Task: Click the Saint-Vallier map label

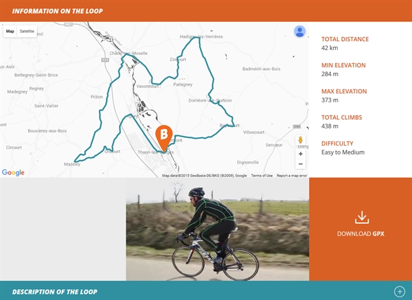Action: [x=46, y=106]
